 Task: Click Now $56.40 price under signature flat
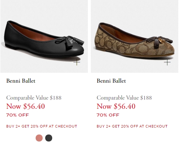[x=116, y=106]
